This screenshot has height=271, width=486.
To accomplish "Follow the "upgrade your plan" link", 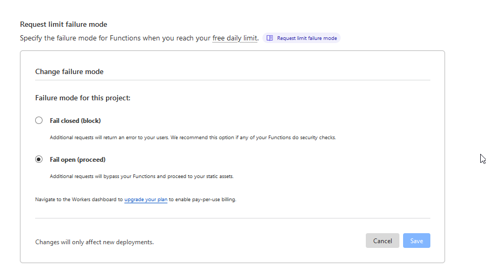I will click(x=146, y=200).
